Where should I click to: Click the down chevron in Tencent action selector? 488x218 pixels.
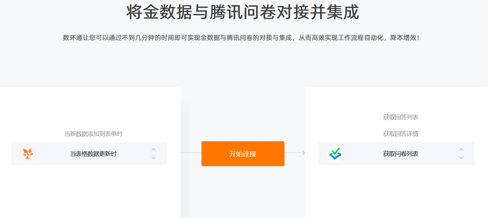[x=461, y=158]
